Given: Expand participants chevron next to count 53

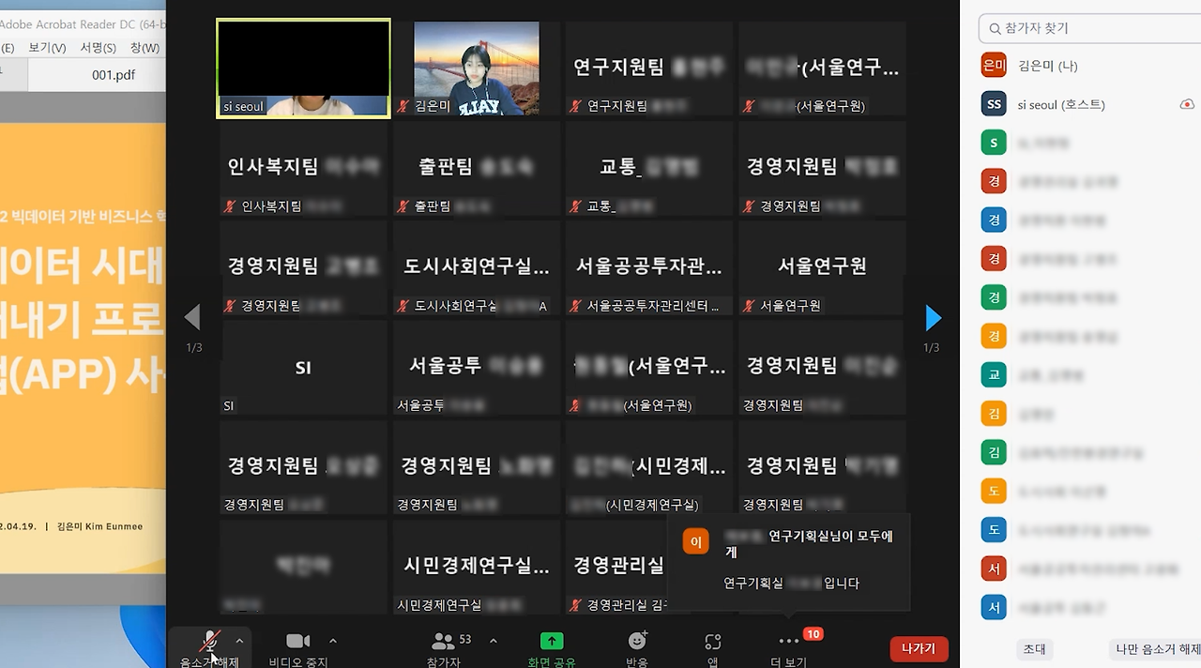Looking at the screenshot, I should tap(494, 642).
